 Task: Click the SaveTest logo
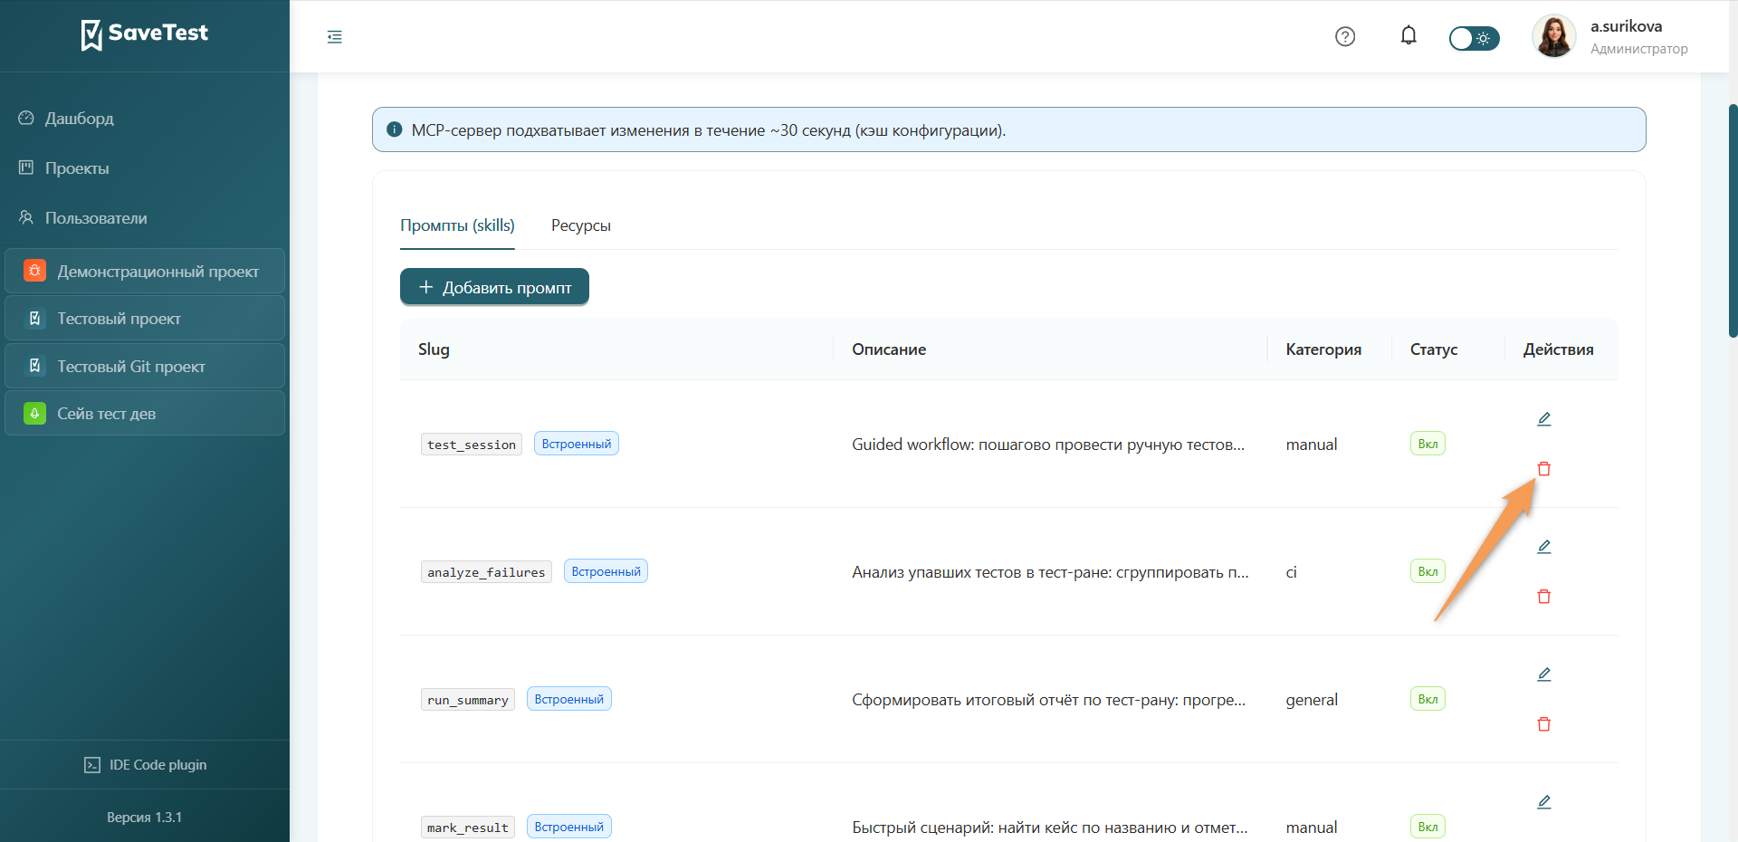145,34
